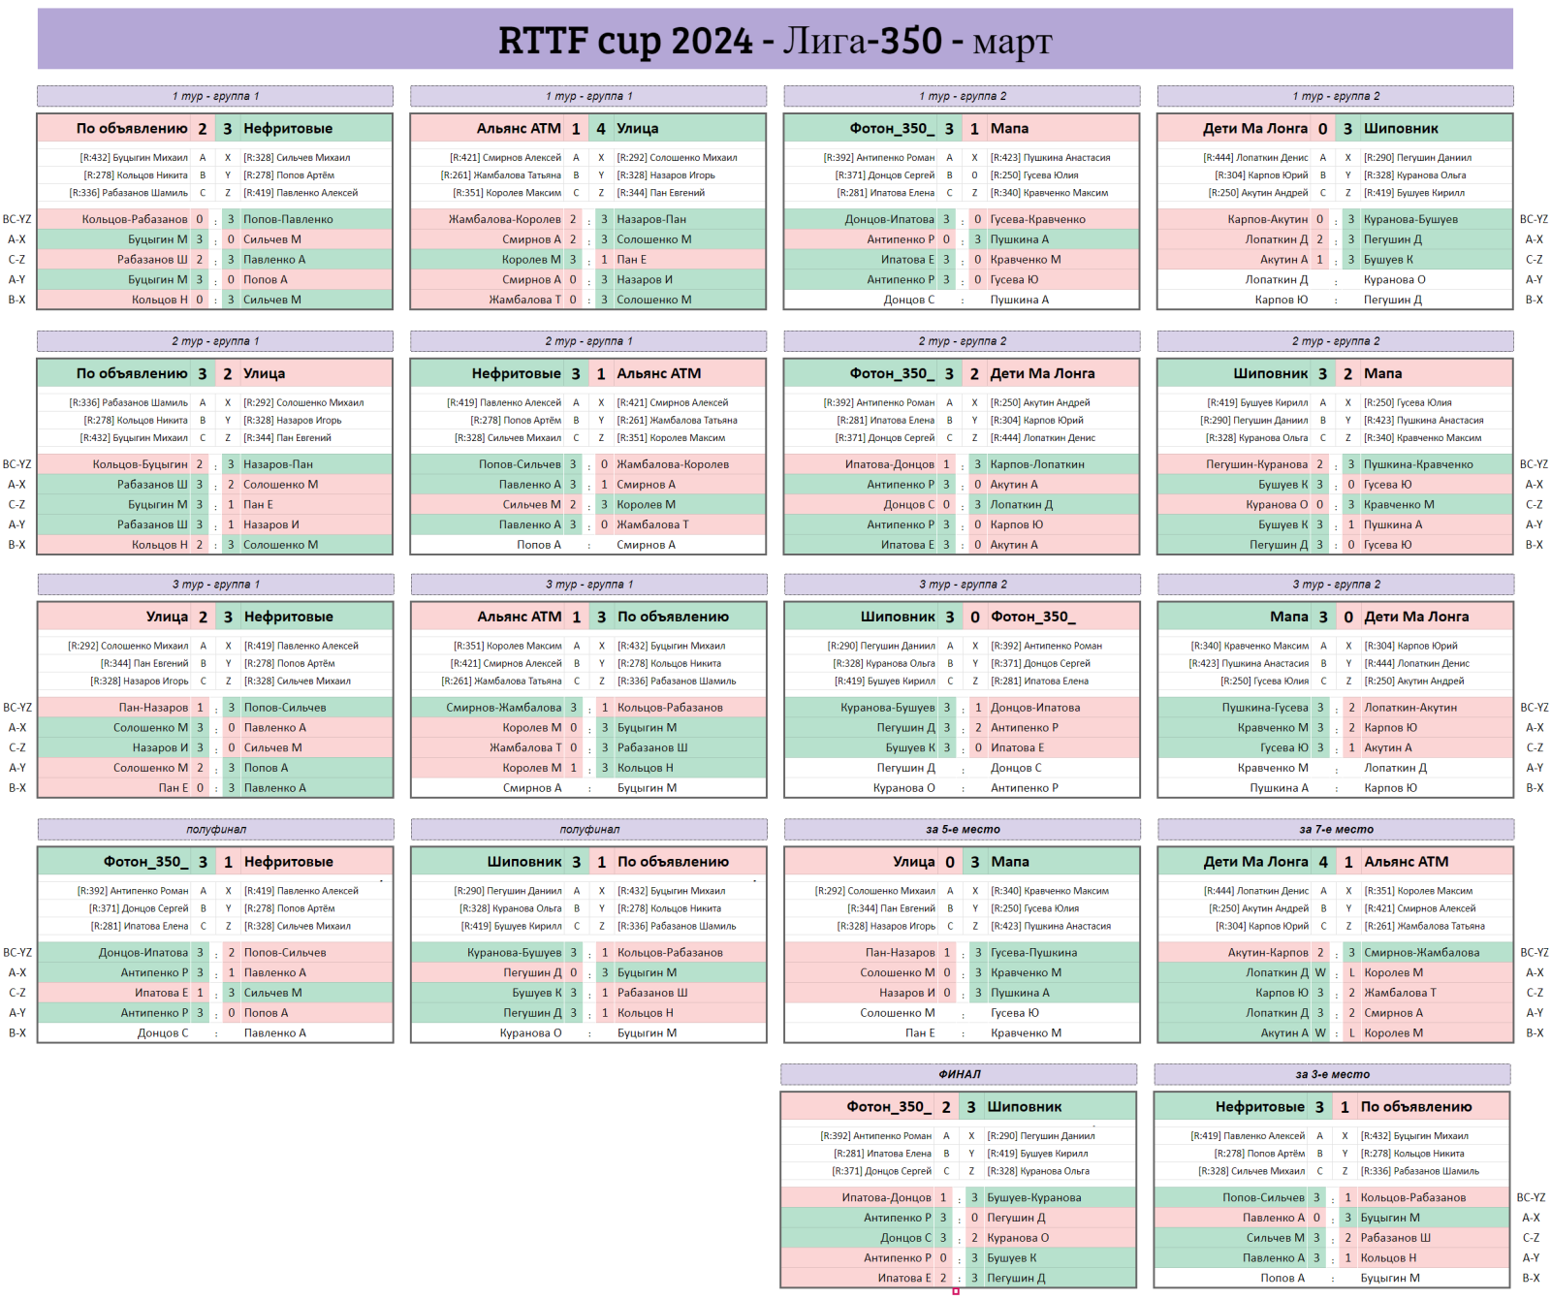Select 'По объявлению' in the за 3-е место match
This screenshot has height=1300, width=1551.
click(x=1415, y=1106)
